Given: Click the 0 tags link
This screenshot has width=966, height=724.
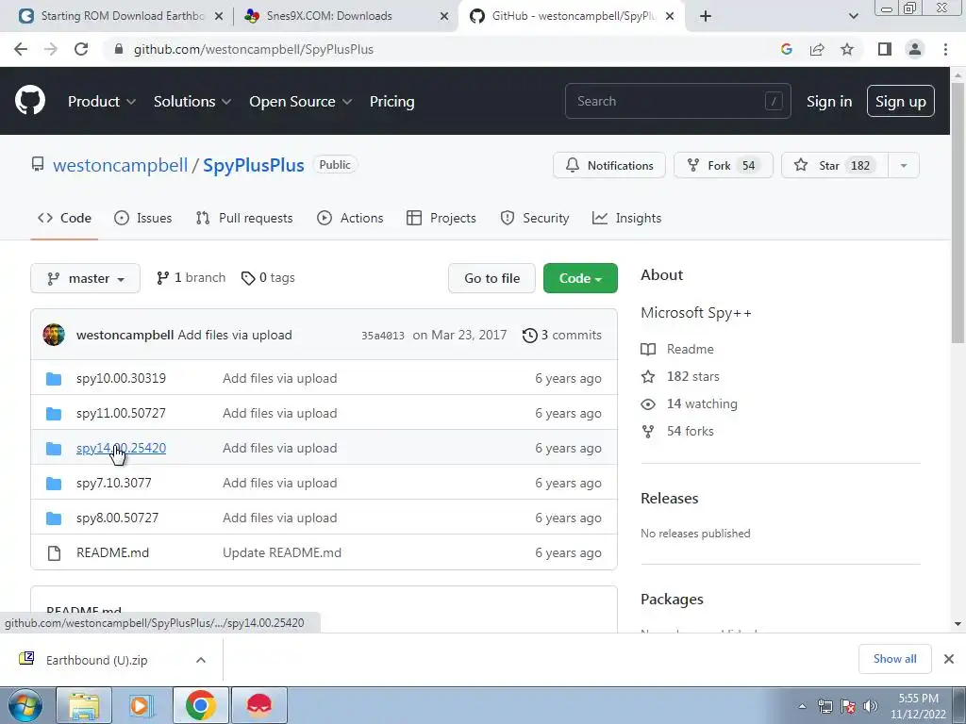Looking at the screenshot, I should coord(268,278).
